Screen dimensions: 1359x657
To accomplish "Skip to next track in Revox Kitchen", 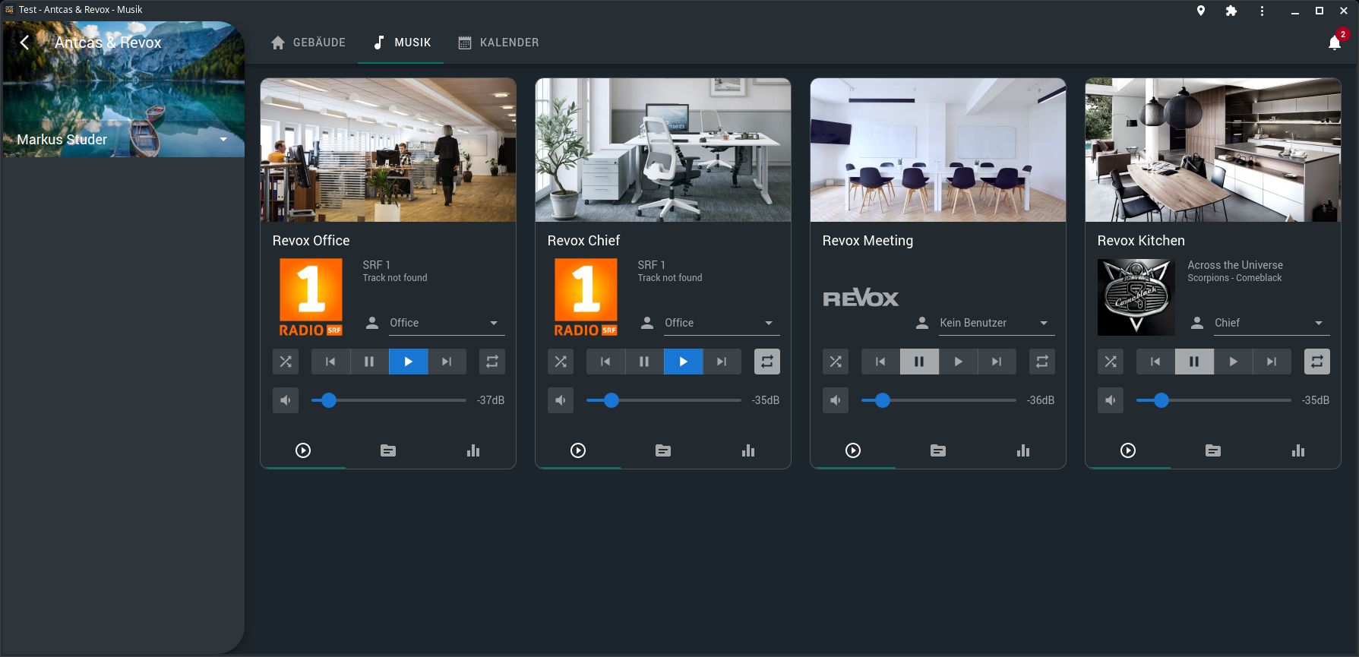I will (1272, 362).
